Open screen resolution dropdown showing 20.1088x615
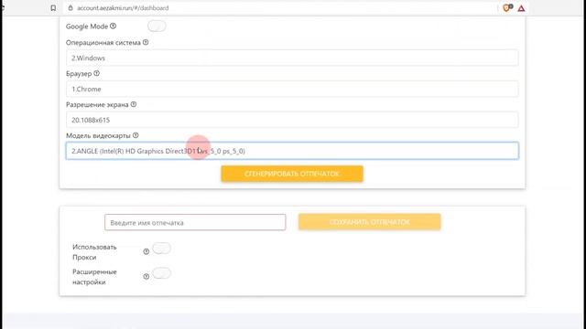 (292, 120)
